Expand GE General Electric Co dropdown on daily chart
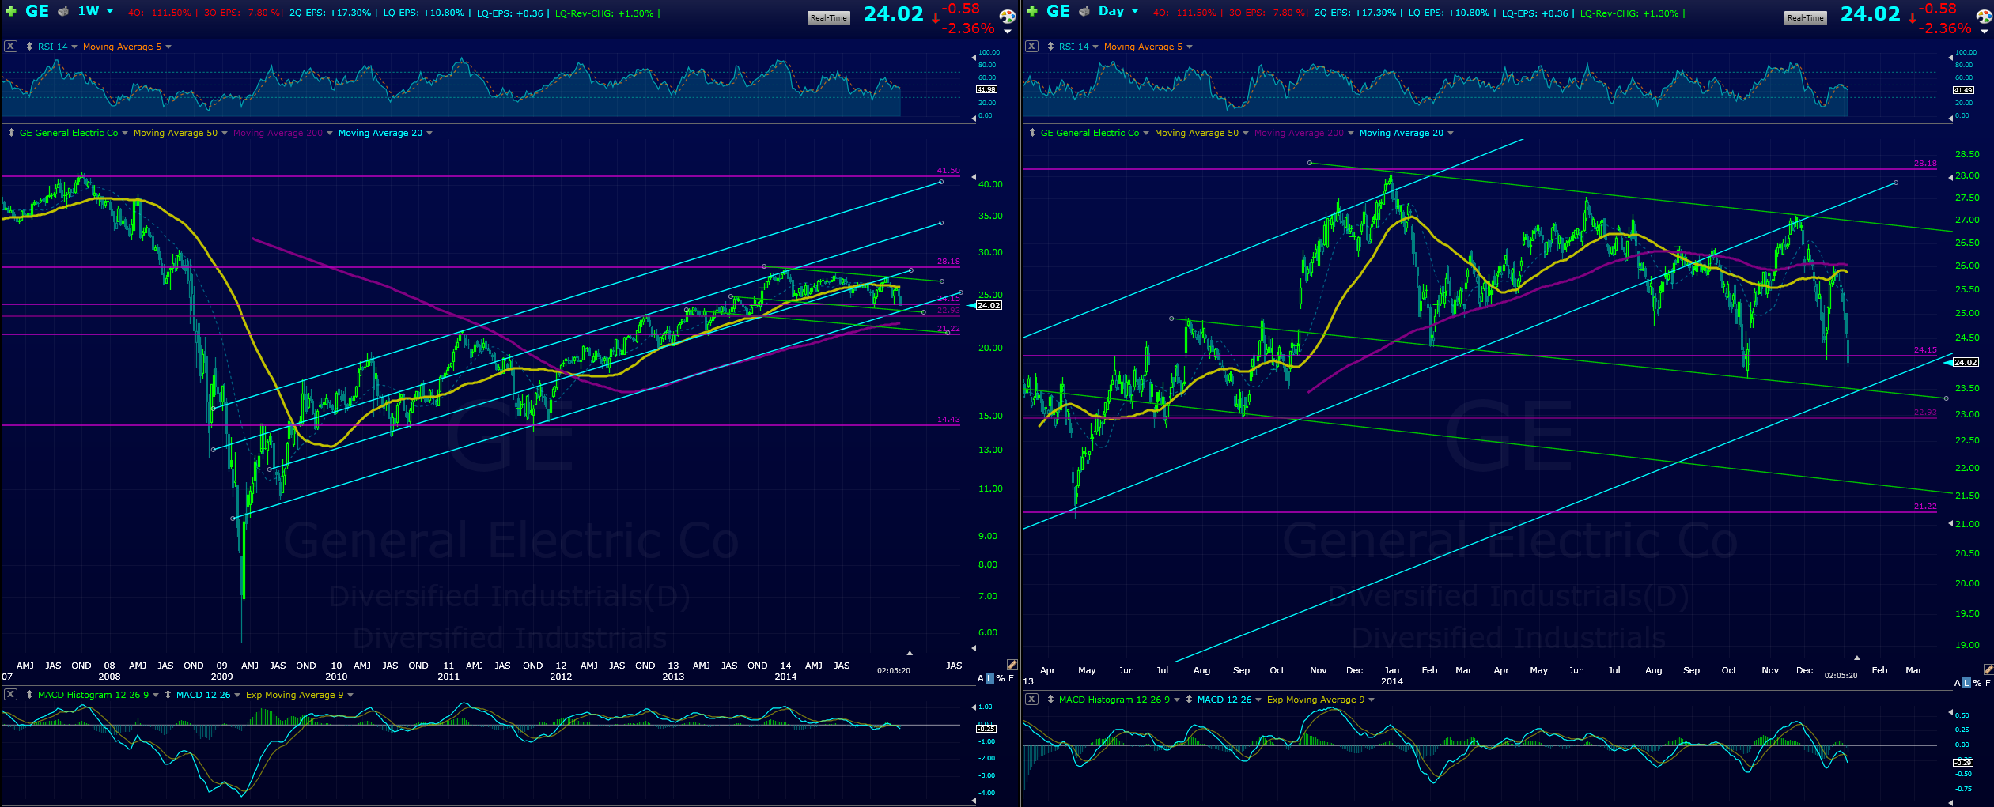The width and height of the screenshot is (1994, 807). (1146, 133)
